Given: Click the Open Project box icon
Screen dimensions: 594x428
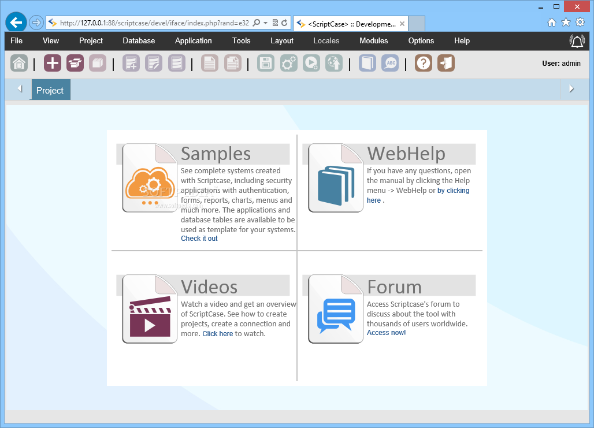Looking at the screenshot, I should pos(75,64).
